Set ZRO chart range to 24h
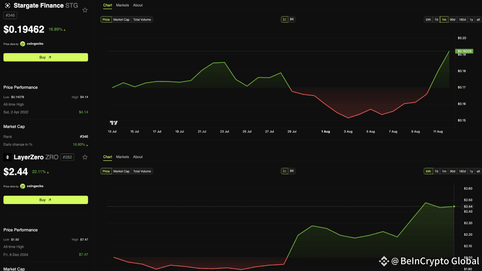Viewport: 482px width, 271px height. point(428,171)
